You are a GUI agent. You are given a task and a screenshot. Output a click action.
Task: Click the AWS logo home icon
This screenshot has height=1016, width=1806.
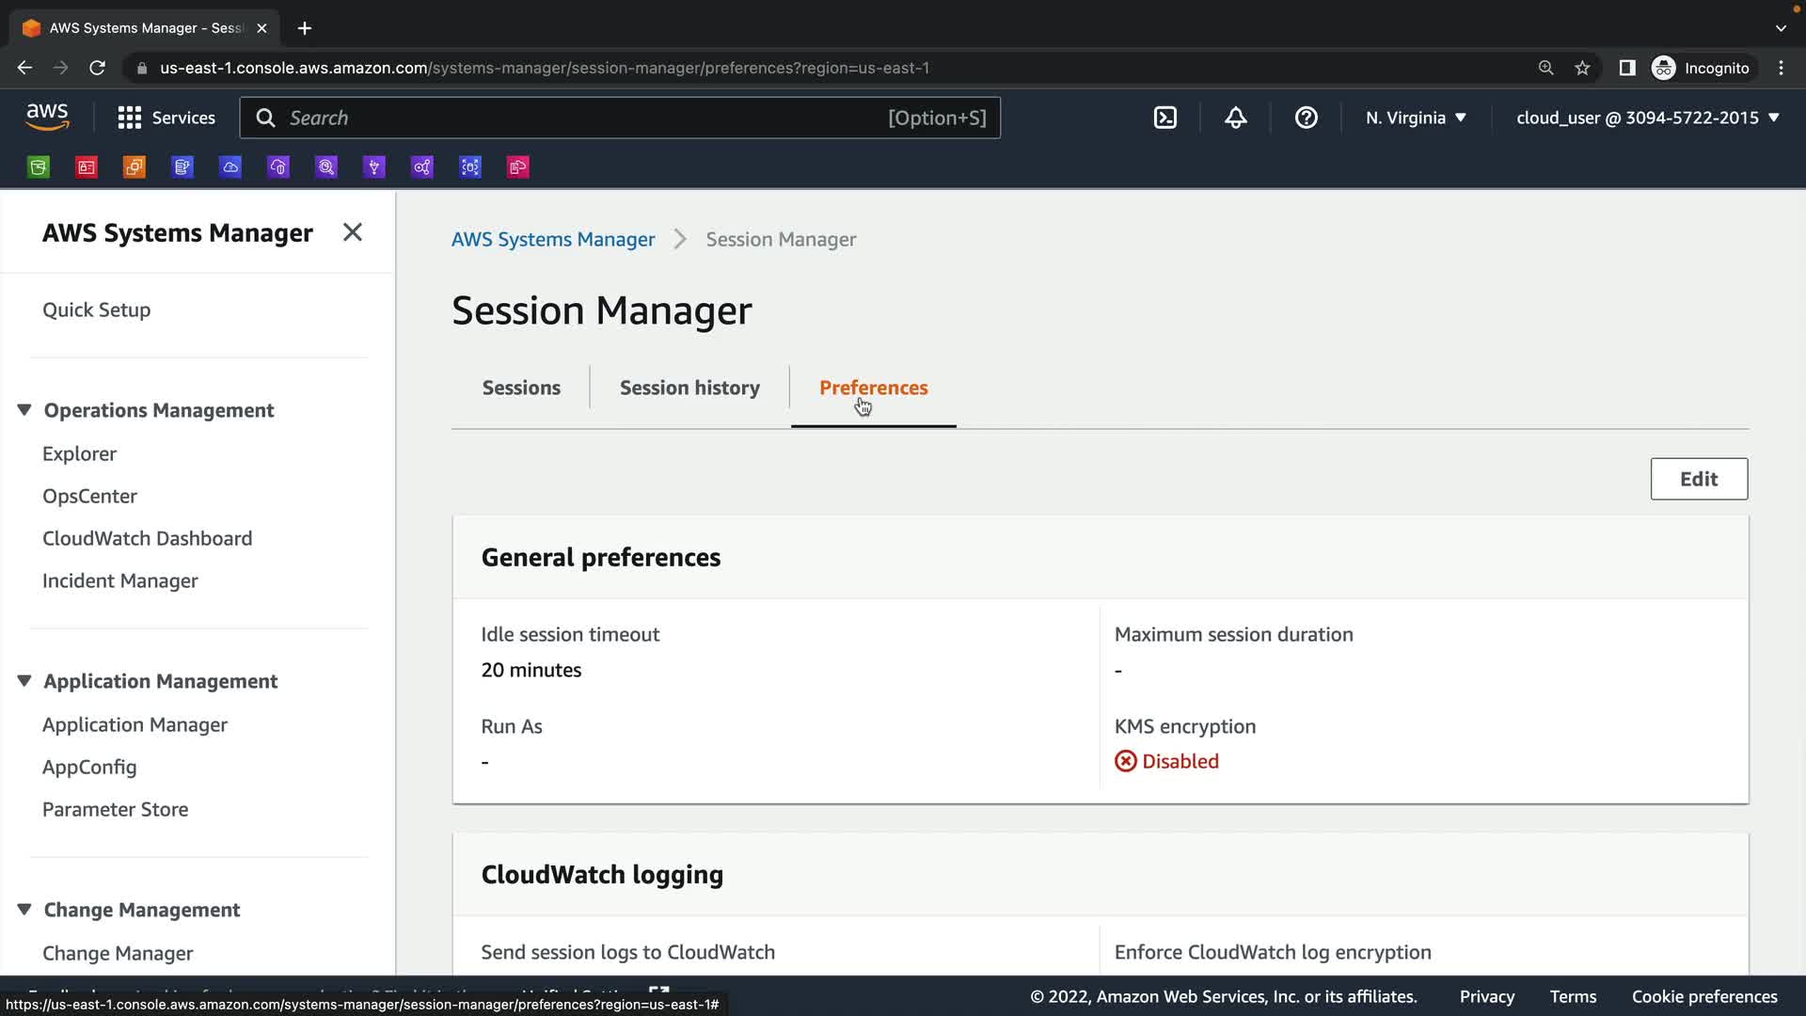pyautogui.click(x=47, y=117)
